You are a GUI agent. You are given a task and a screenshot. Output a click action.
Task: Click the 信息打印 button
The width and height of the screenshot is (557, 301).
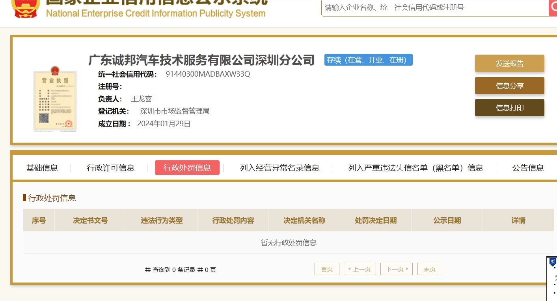click(509, 108)
